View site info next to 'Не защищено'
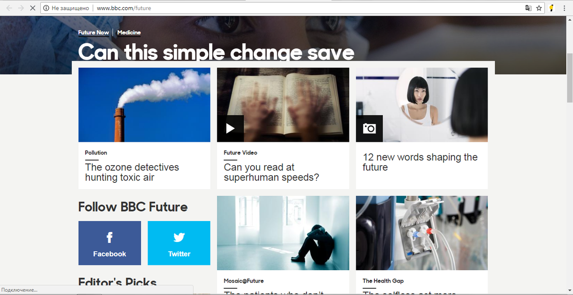The height and width of the screenshot is (295, 573). [x=45, y=8]
